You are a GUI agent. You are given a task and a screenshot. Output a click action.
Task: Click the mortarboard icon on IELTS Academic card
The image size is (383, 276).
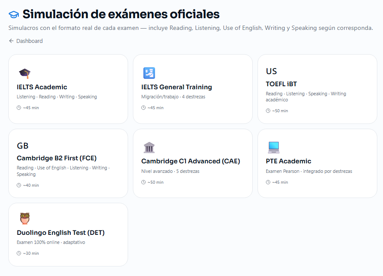pos(25,73)
